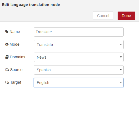Click the Mode label text
The height and width of the screenshot is (120, 139).
[15, 44]
